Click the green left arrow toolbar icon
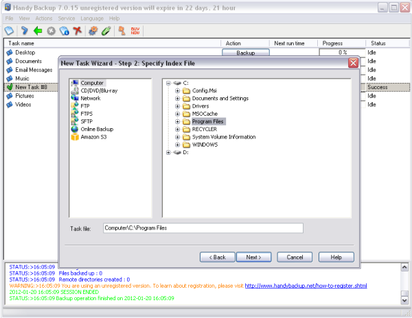Screen dimensions: 412x318 [x=38, y=31]
